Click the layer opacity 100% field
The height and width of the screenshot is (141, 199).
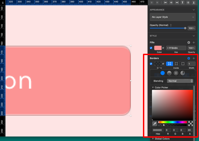(x=191, y=28)
